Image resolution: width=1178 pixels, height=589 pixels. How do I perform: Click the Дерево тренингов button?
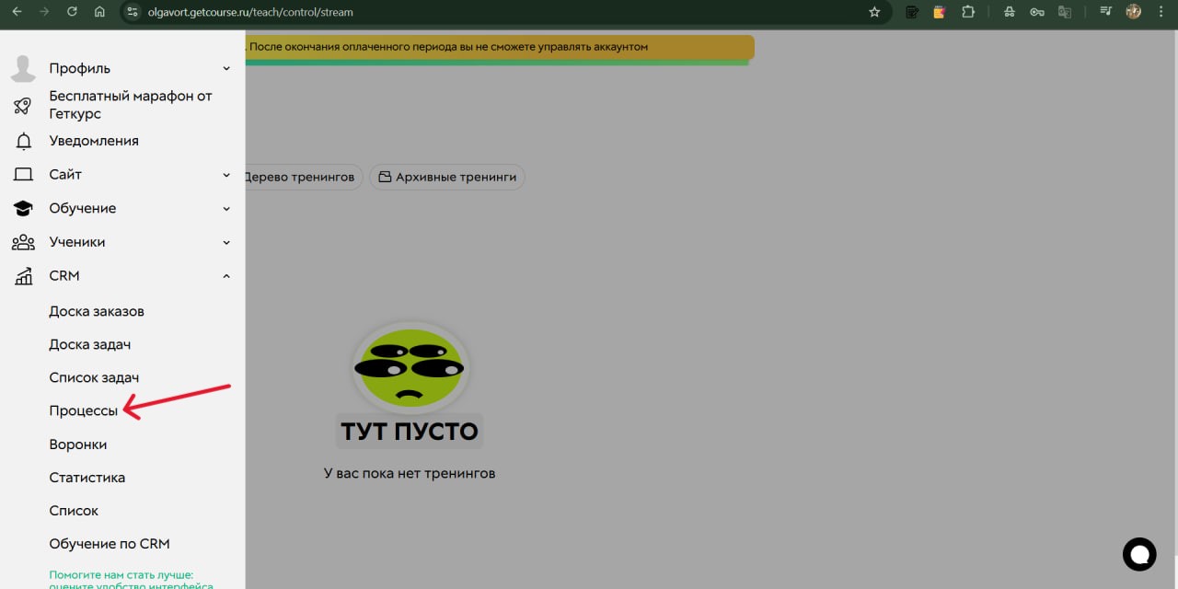300,177
